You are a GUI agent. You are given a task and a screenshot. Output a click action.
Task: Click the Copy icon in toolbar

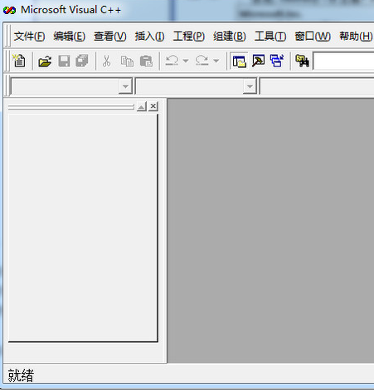pyautogui.click(x=127, y=61)
